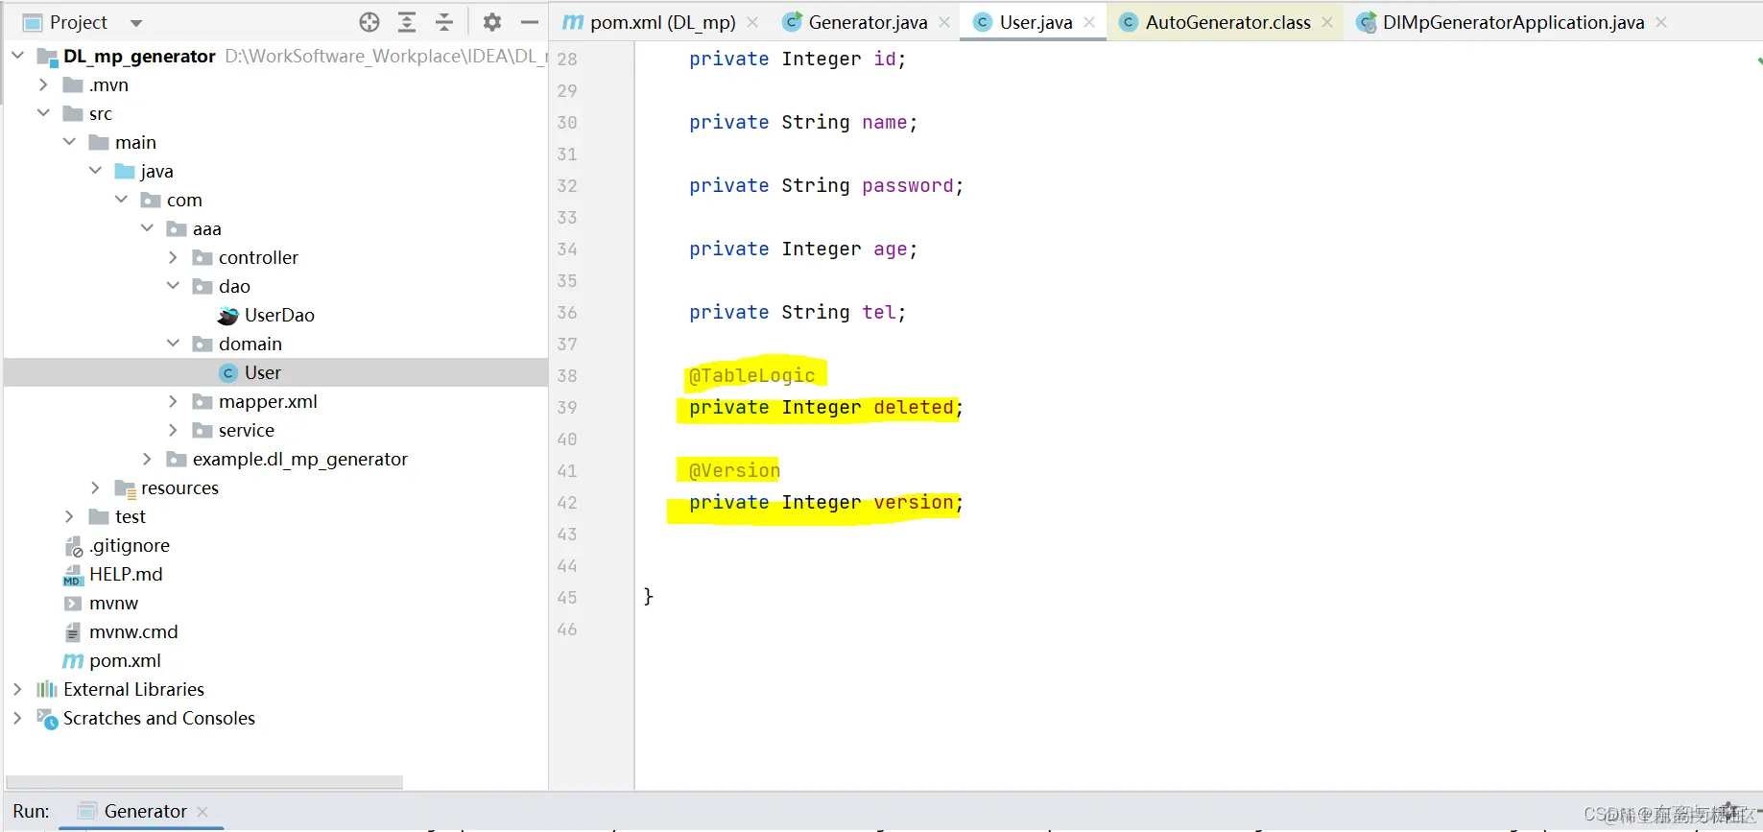Click the HELP.md markdown file icon

tap(73, 574)
